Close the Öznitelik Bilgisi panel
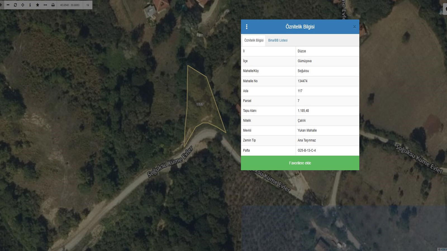Screen dimensions: 447x251 coord(355,27)
